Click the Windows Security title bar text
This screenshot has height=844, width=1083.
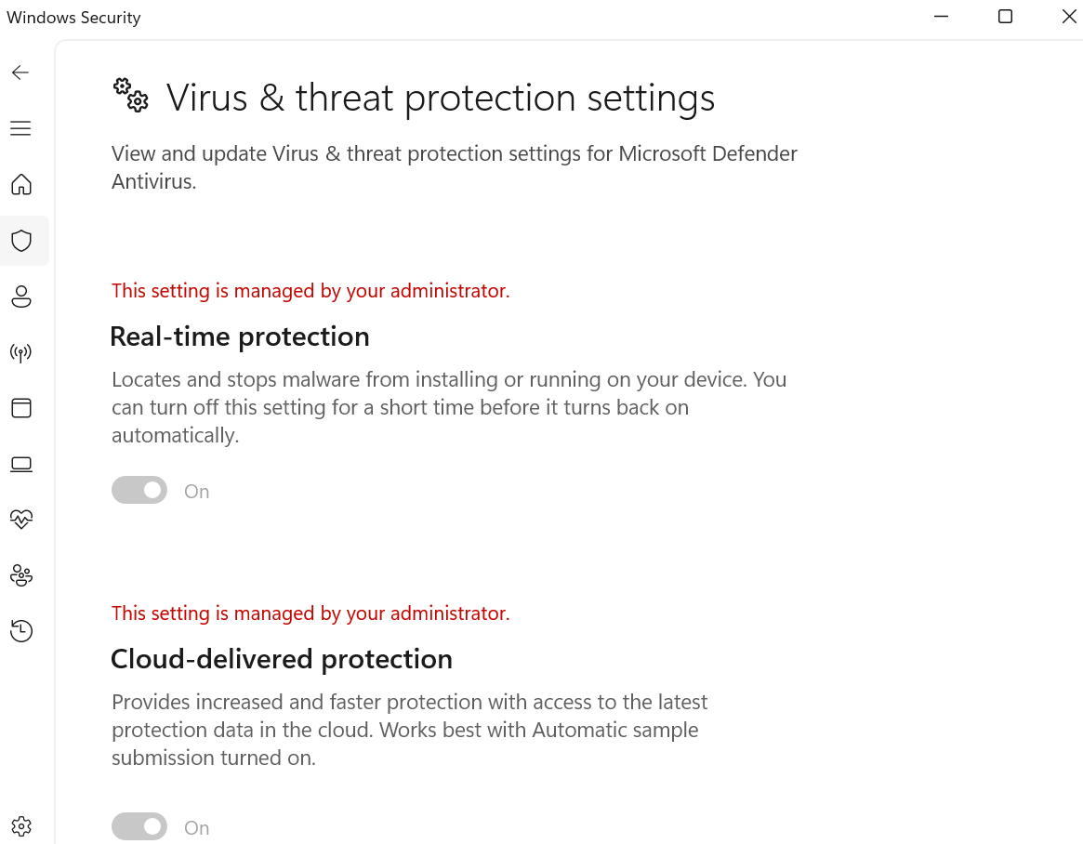[x=73, y=18]
